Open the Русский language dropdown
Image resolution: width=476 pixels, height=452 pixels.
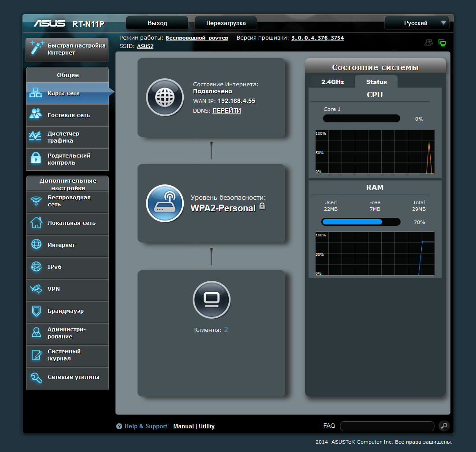417,23
